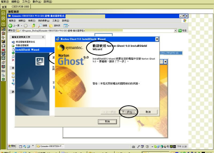Click 取消 in the background InstallShield Wizard

click(x=107, y=121)
